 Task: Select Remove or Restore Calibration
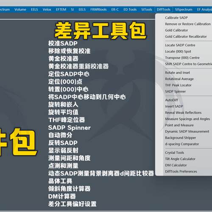tap(188, 24)
